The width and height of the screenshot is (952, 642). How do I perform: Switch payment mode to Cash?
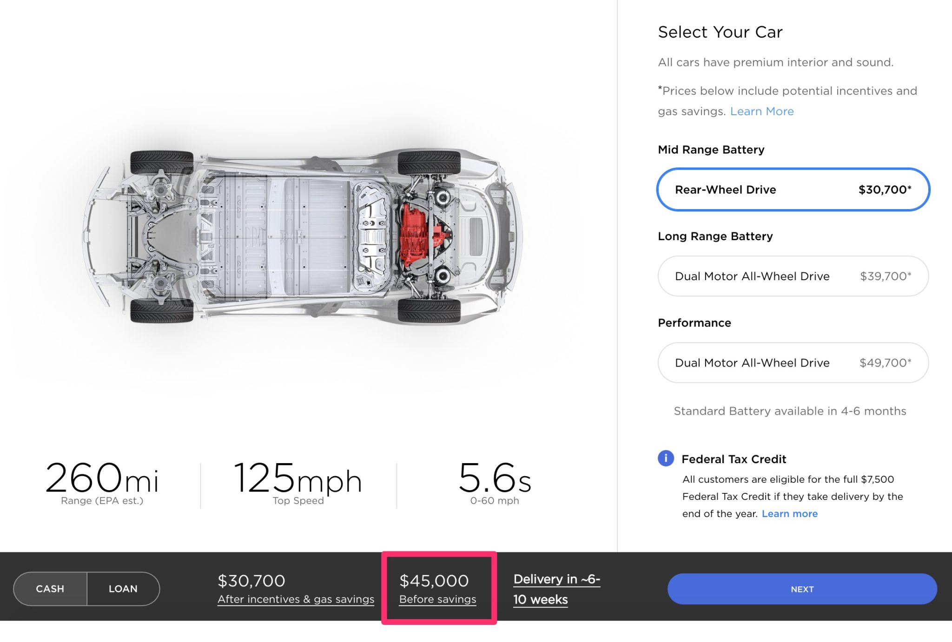tap(50, 589)
